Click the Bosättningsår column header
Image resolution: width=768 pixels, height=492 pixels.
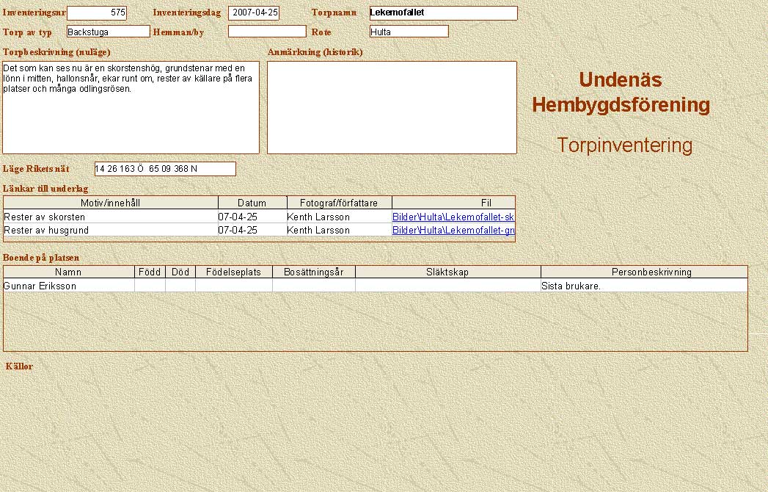point(313,272)
